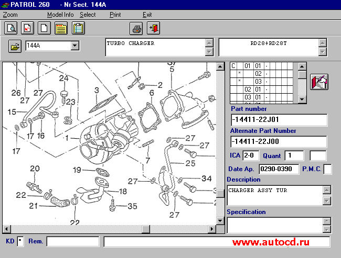This screenshot has height=258, width=341.
Task: Click the Part number field -14411-22J01
Action: (x=279, y=120)
